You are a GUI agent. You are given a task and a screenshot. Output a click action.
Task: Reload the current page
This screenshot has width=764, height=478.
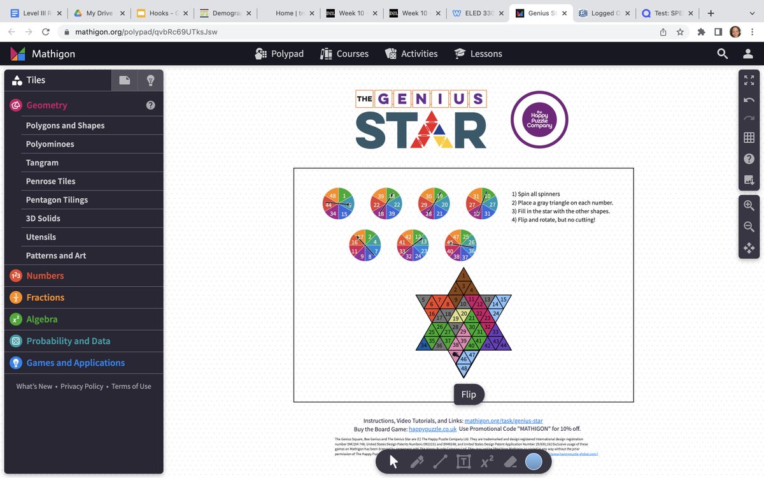click(45, 32)
